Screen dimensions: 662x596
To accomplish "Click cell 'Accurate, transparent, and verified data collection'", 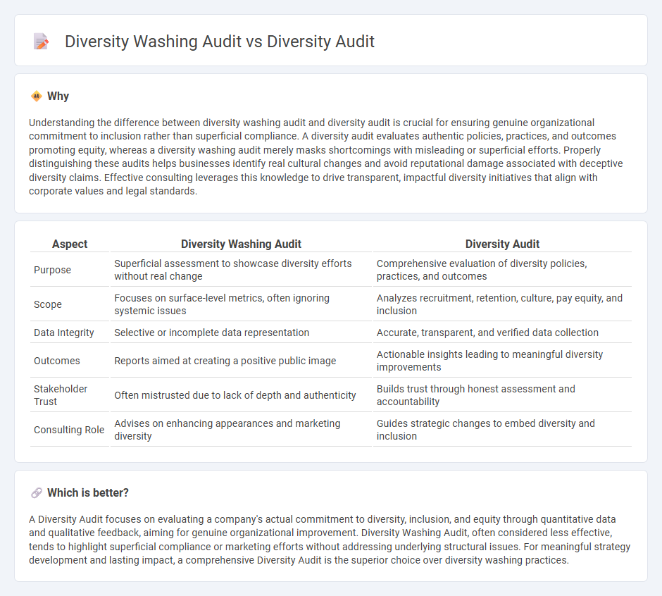I will pos(502,333).
